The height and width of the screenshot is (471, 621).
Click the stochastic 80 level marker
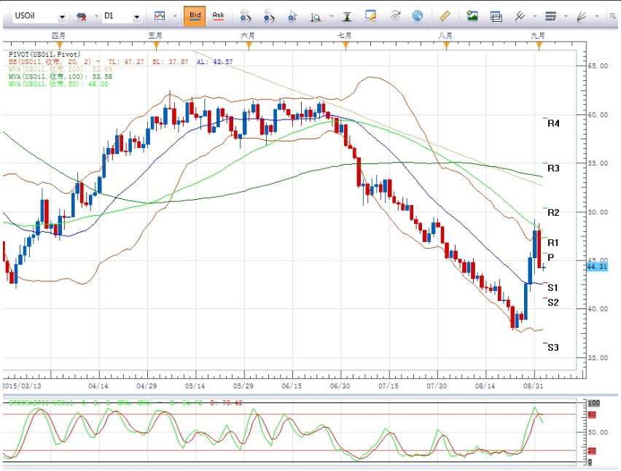(592, 414)
